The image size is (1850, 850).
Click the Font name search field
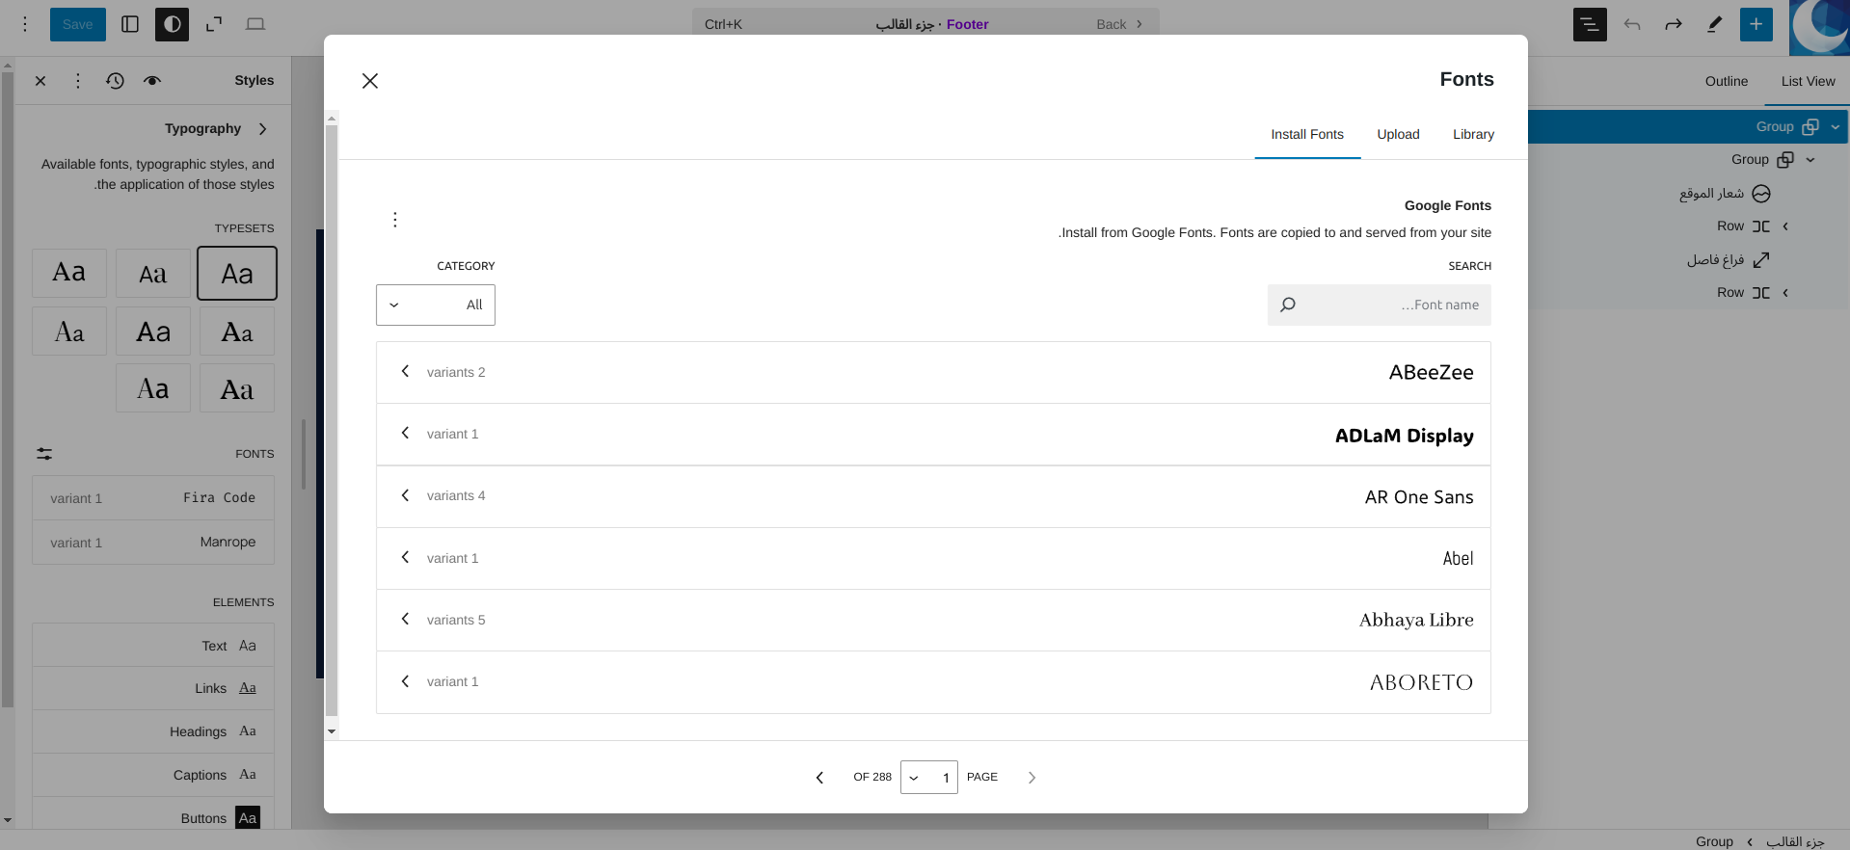(1379, 305)
